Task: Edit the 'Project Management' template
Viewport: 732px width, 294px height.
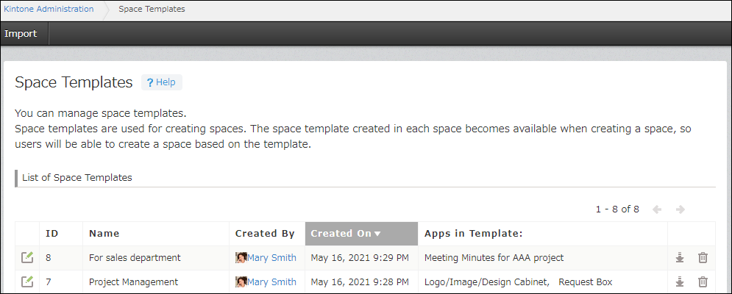Action: 27,282
